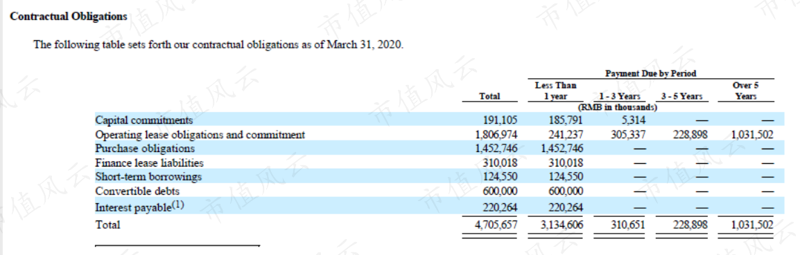
Task: Select the Purchase obligations row label
Action: 145,149
